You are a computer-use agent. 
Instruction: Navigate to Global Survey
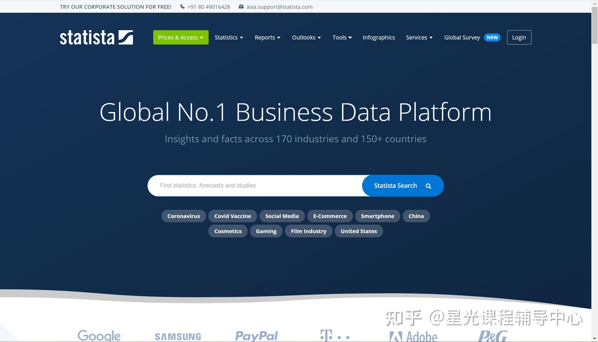click(x=462, y=37)
